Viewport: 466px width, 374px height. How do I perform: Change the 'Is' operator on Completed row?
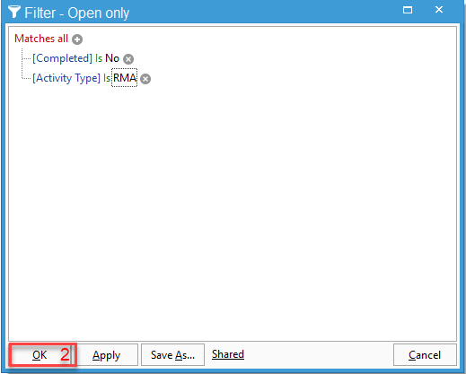99,58
